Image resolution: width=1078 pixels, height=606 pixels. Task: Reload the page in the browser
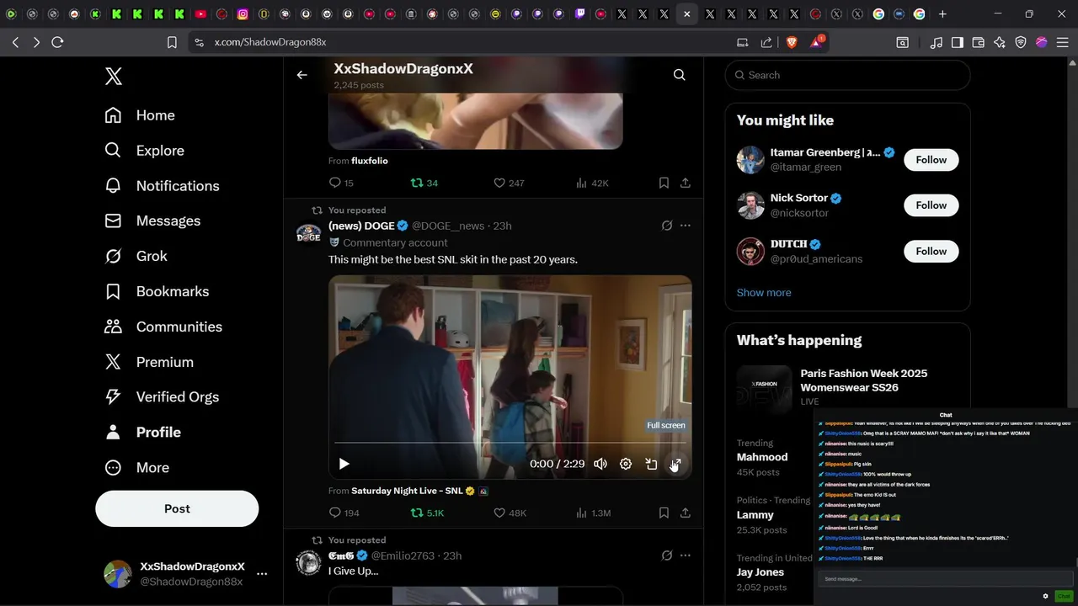(x=57, y=42)
